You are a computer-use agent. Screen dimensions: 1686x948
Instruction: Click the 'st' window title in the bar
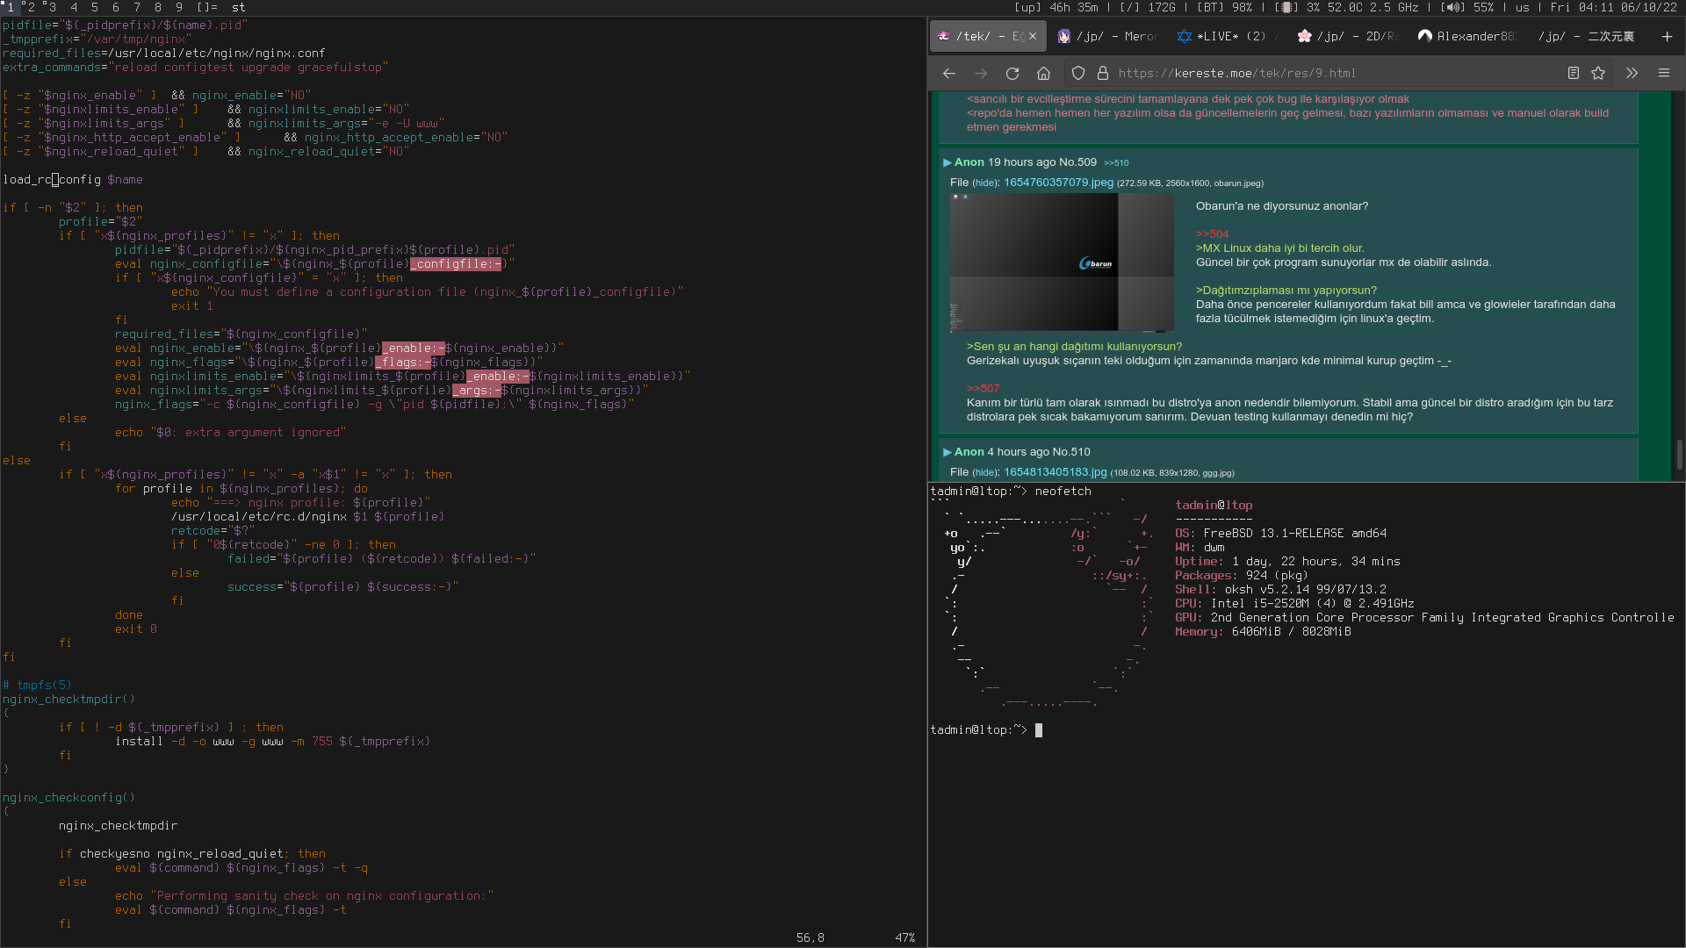tap(239, 7)
